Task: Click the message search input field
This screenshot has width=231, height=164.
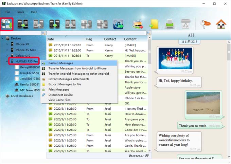Action: pos(96,33)
